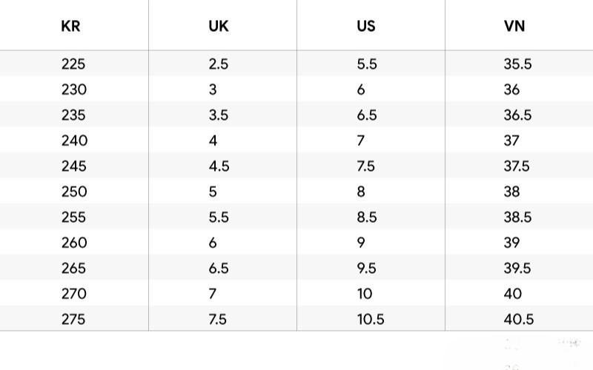Select KR size 240 cell
593x370 pixels.
click(75, 141)
